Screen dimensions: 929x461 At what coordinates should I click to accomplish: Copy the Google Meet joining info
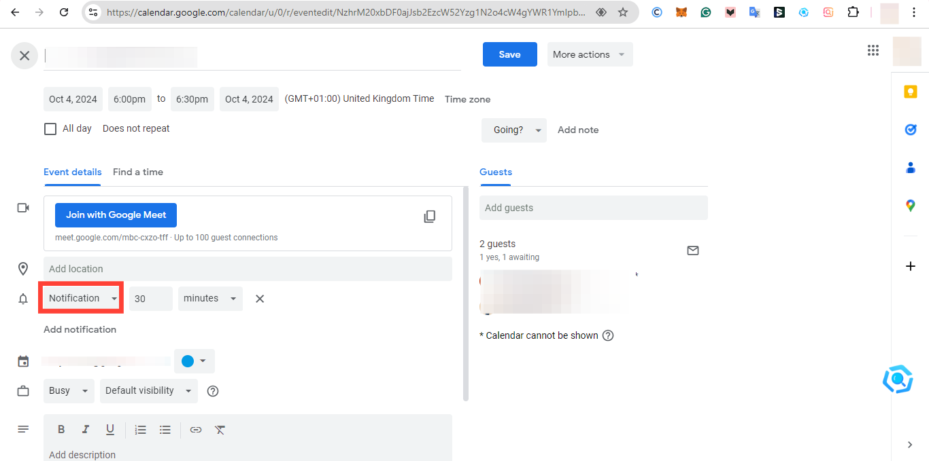pyautogui.click(x=430, y=216)
